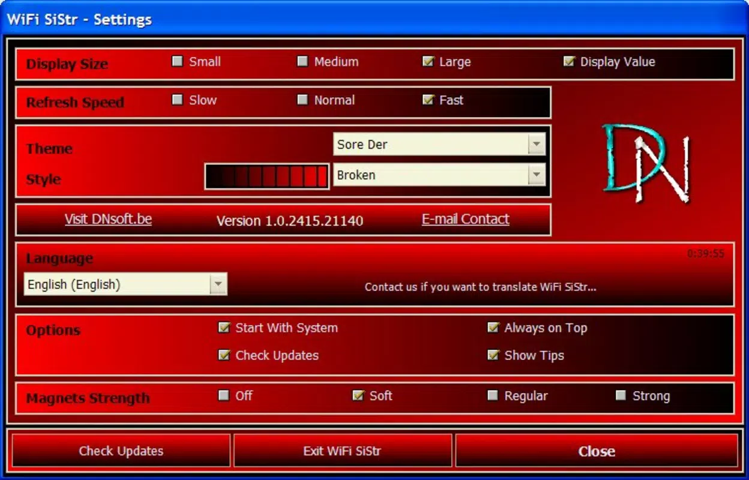Image resolution: width=749 pixels, height=480 pixels.
Task: Click the signal style preview bar
Action: [x=267, y=177]
